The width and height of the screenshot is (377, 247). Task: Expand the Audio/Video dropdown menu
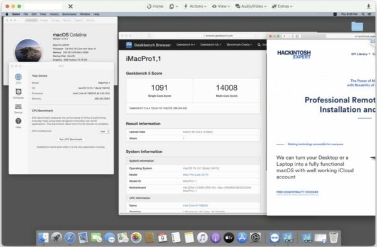point(251,6)
